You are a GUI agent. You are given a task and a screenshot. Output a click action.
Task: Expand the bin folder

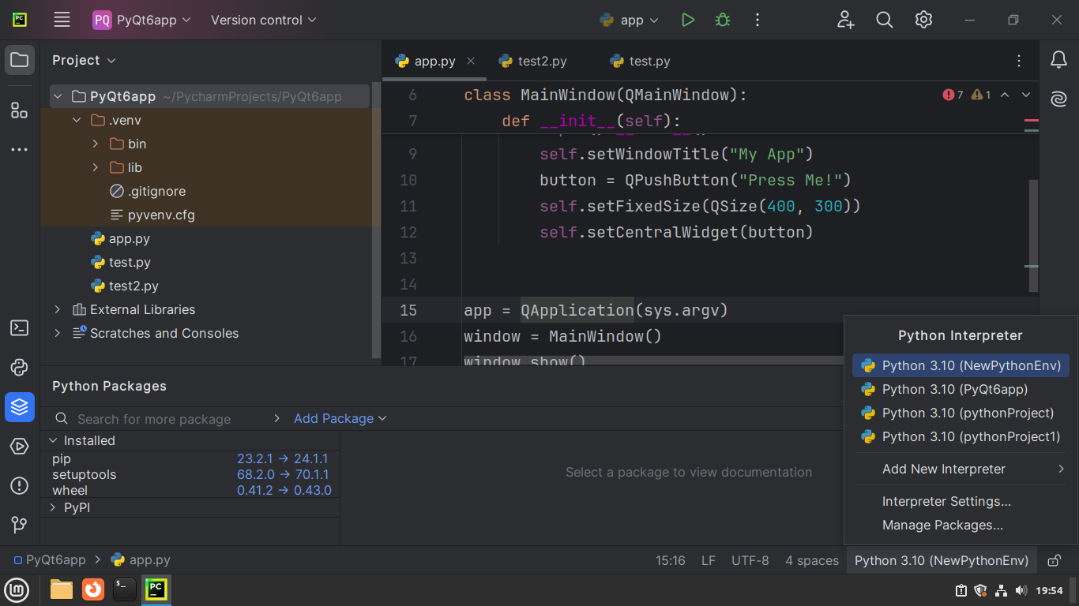point(96,144)
